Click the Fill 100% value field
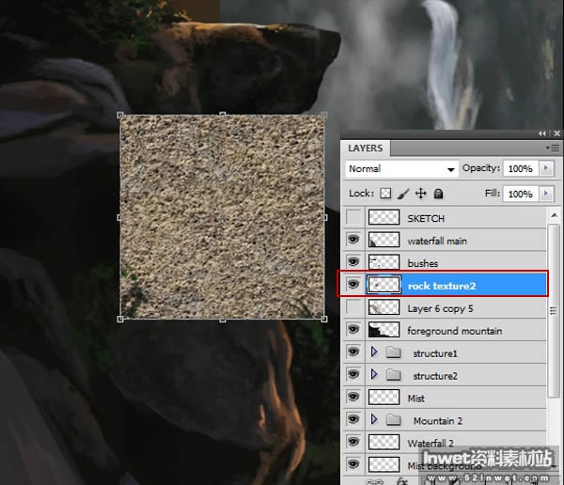The height and width of the screenshot is (485, 564). point(521,194)
